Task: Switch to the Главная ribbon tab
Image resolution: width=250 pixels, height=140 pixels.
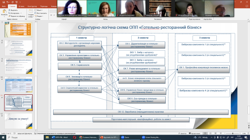Action: tap(12, 6)
